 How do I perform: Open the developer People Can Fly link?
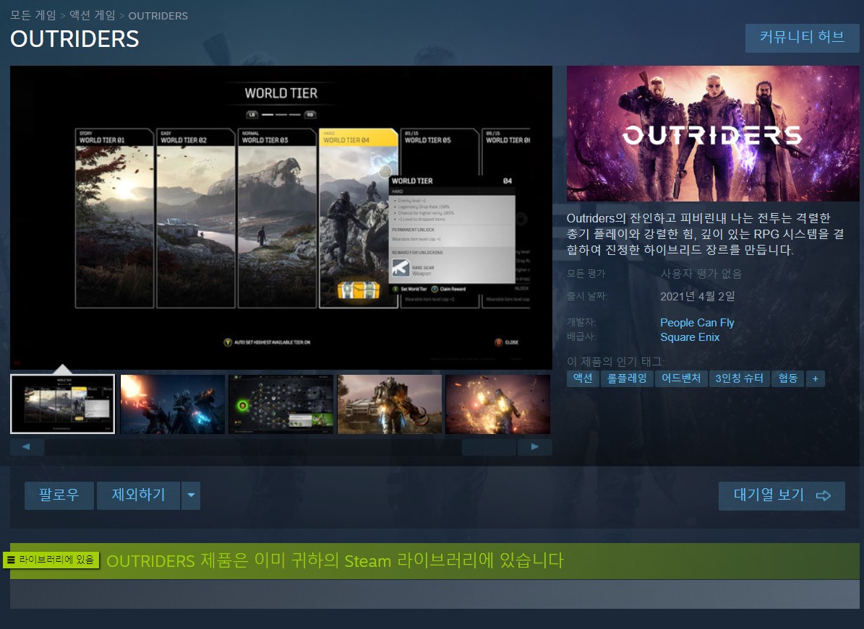[697, 323]
